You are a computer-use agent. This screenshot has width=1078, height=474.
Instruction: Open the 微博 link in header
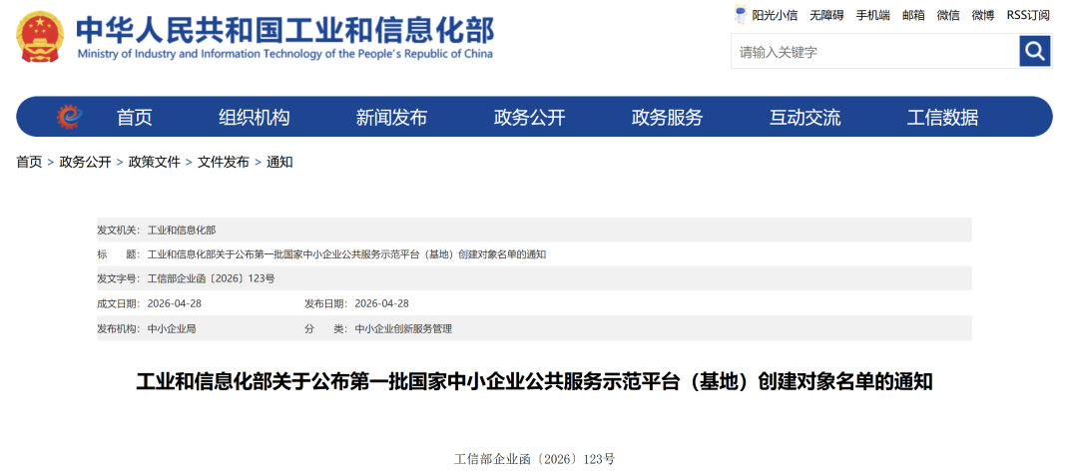(983, 15)
